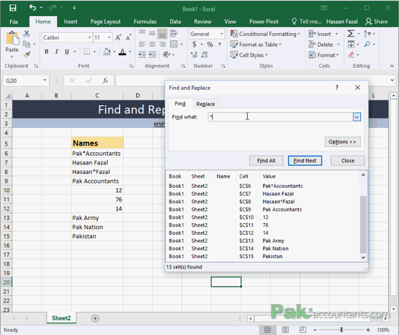Open the Find what history dropdown

tap(357, 117)
